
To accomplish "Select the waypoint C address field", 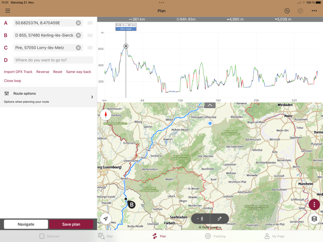I will click(48, 47).
